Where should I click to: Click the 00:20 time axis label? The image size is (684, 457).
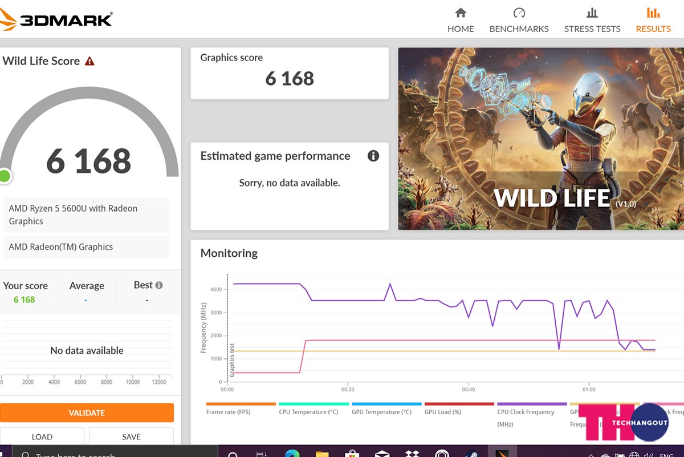[x=348, y=390]
